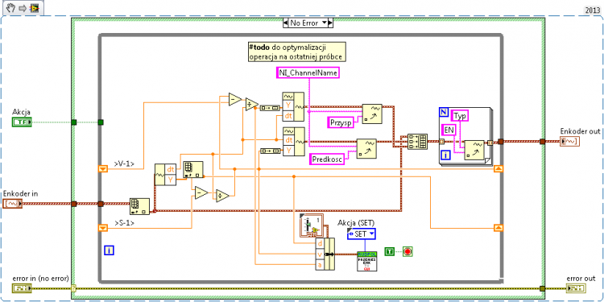Select the Index Array node near Enkoder in

point(139,206)
